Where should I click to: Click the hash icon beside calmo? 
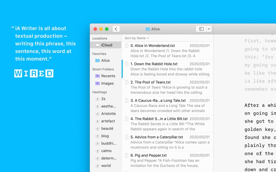click(x=97, y=151)
